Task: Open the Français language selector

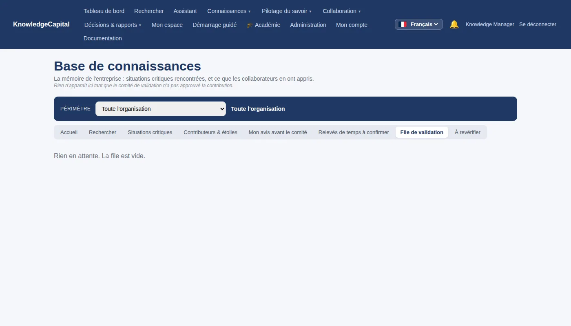Action: pyautogui.click(x=419, y=24)
